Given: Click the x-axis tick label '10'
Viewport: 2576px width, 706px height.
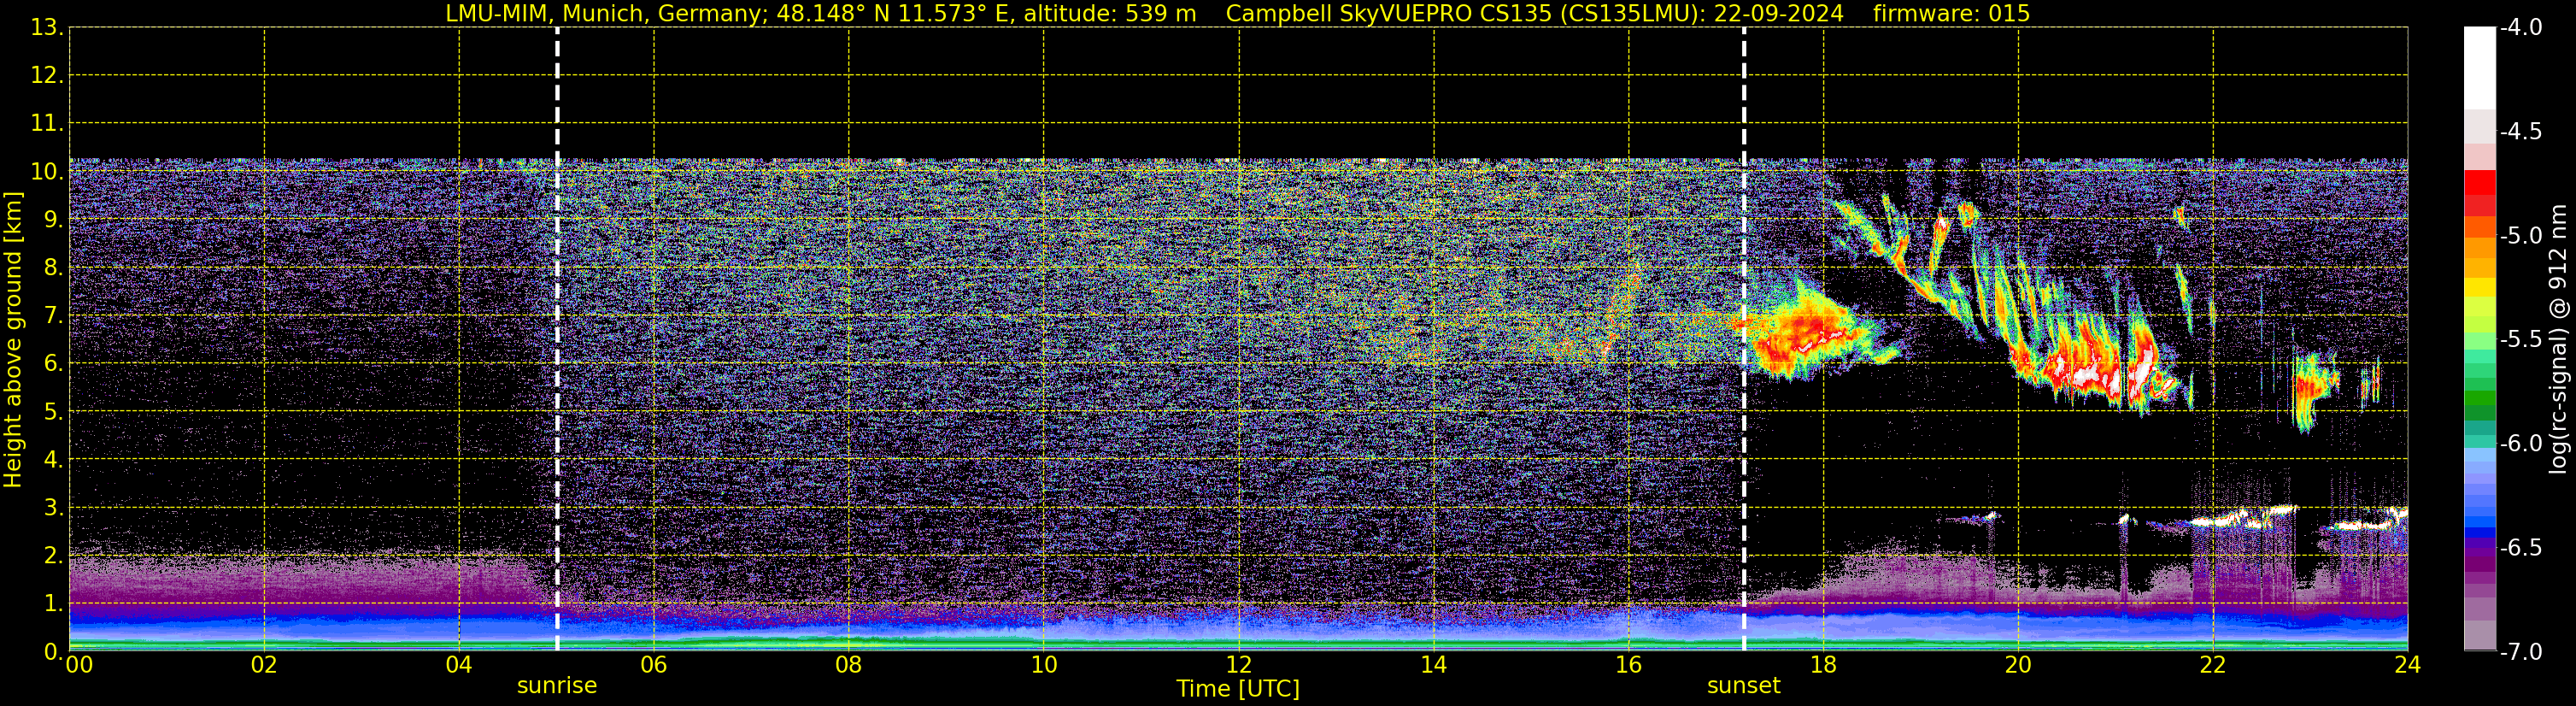Looking at the screenshot, I should [1044, 665].
